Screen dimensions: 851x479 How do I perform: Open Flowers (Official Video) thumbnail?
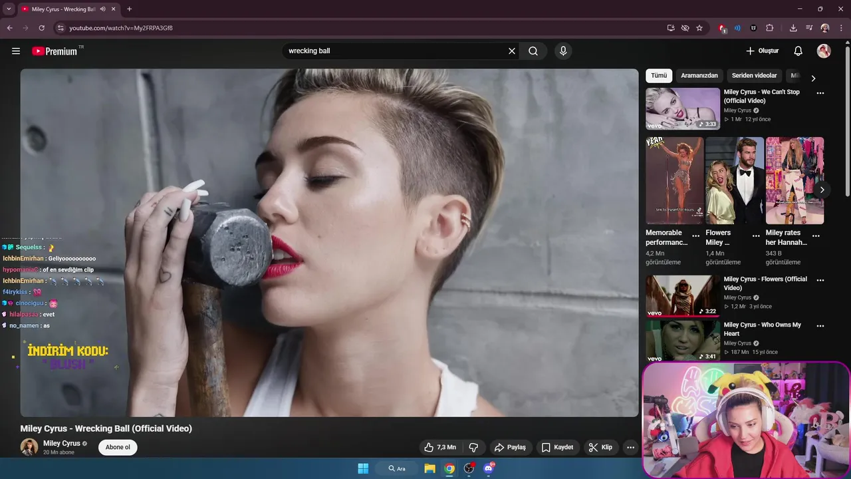click(683, 296)
